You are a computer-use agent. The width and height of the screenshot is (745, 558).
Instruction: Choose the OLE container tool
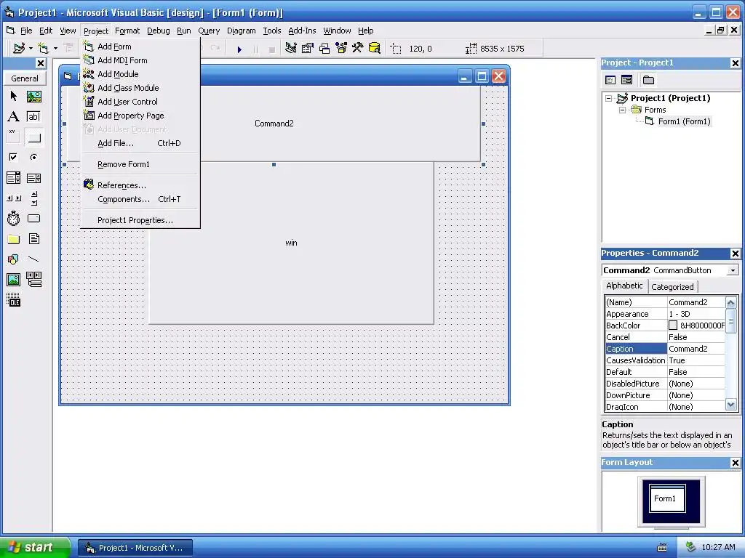point(13,300)
